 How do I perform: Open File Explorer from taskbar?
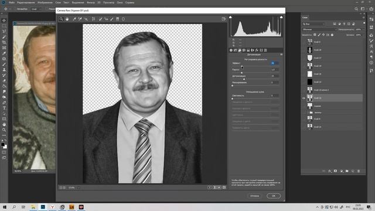pyautogui.click(x=33, y=207)
